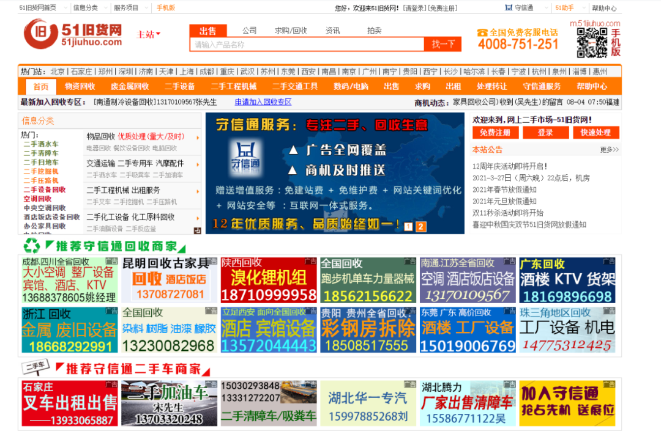Select the 求购/回收 search tab
This screenshot has height=434, width=661.
coord(291,31)
